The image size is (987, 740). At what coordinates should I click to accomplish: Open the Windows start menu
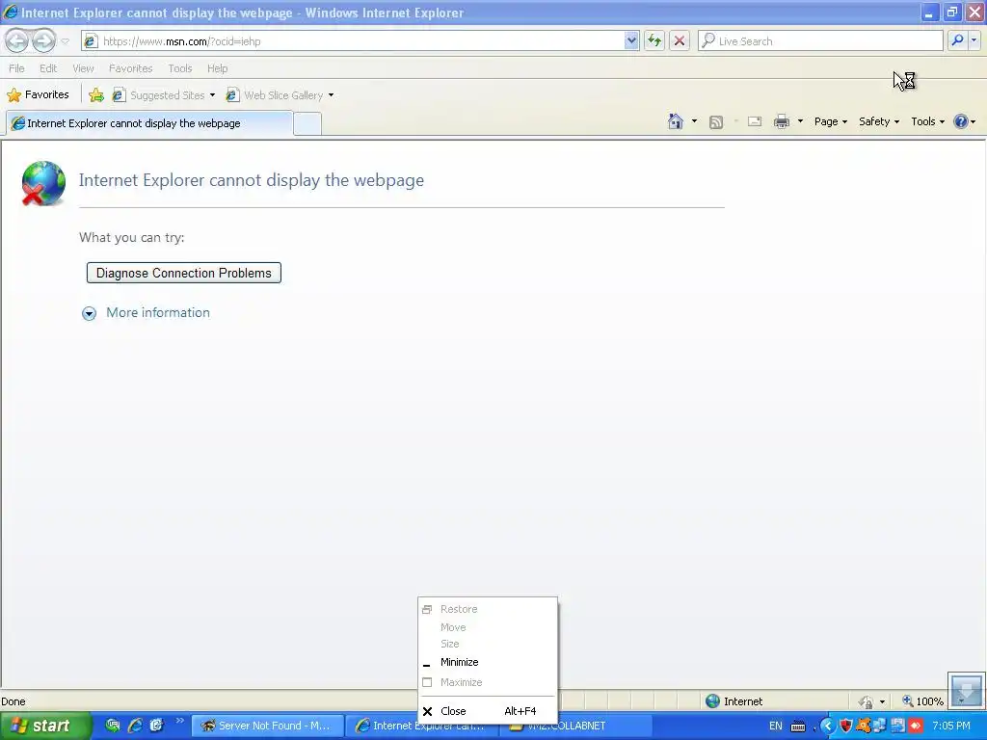click(44, 726)
